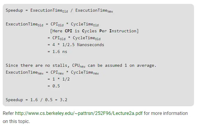Click the 'on this topic.' text

click(16, 122)
